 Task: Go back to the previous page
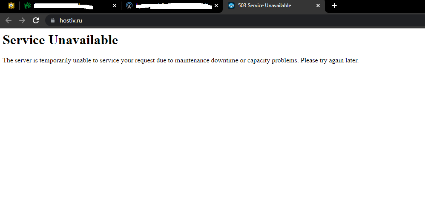tap(9, 20)
